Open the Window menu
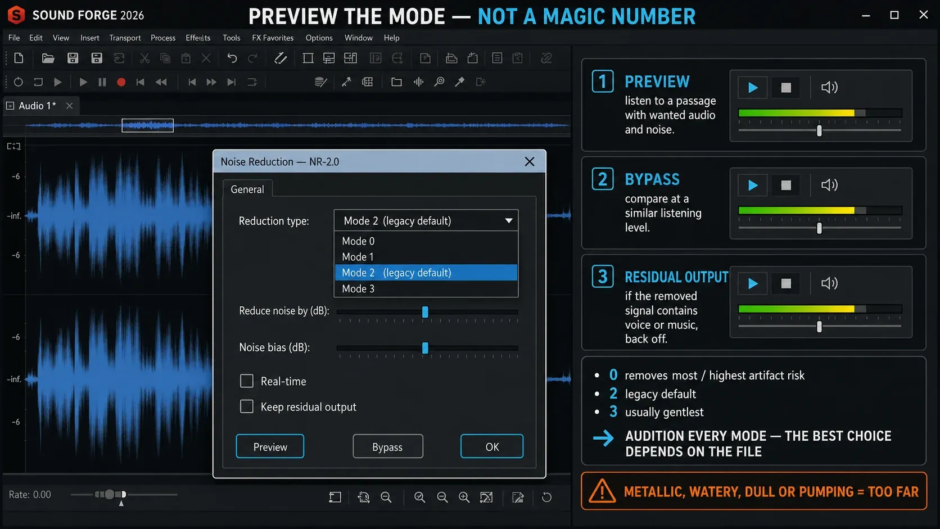 pos(359,38)
